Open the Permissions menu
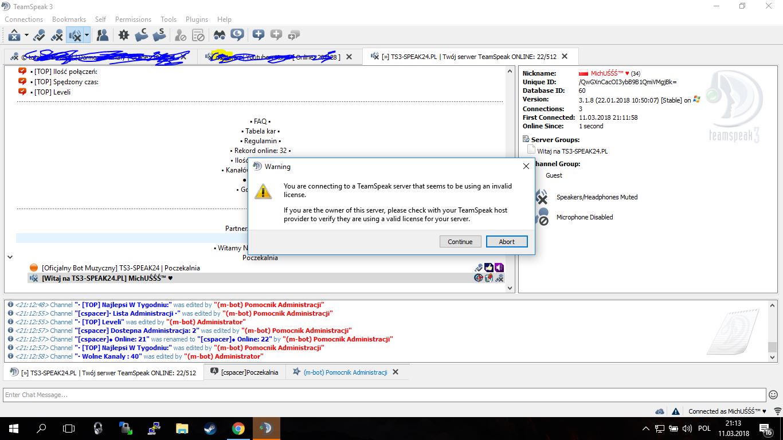 point(133,19)
